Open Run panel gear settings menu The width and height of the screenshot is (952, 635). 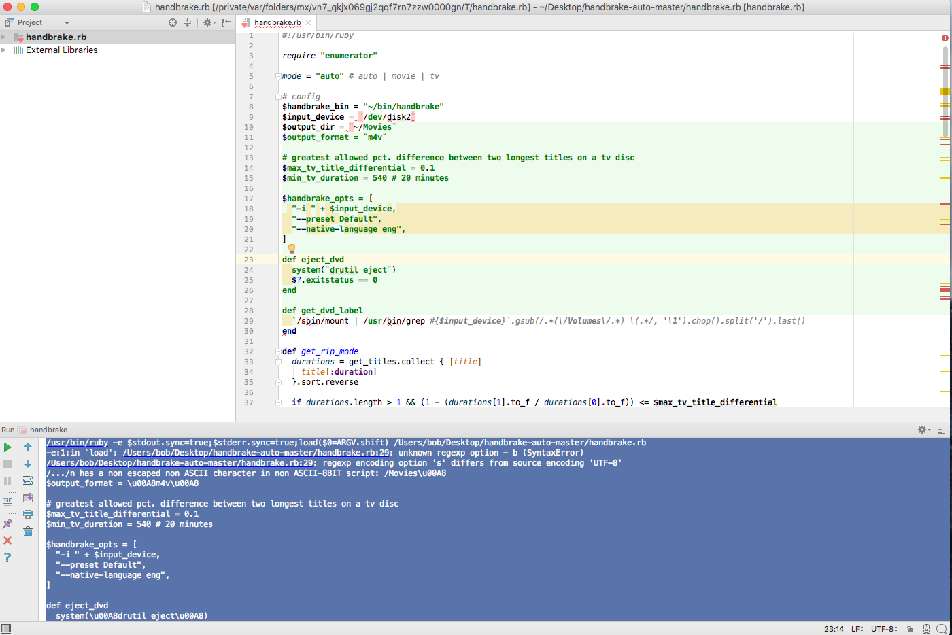(923, 430)
